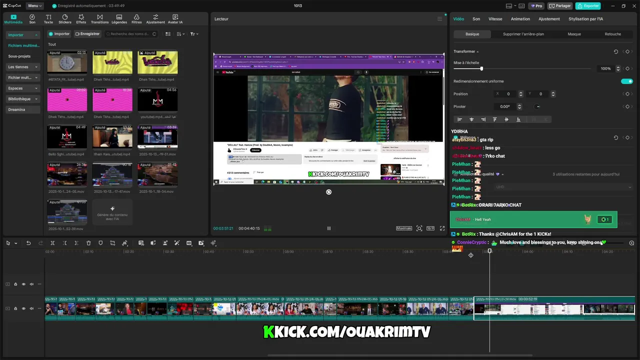Open the Texte tool panel
The height and width of the screenshot is (360, 640).
point(48,19)
